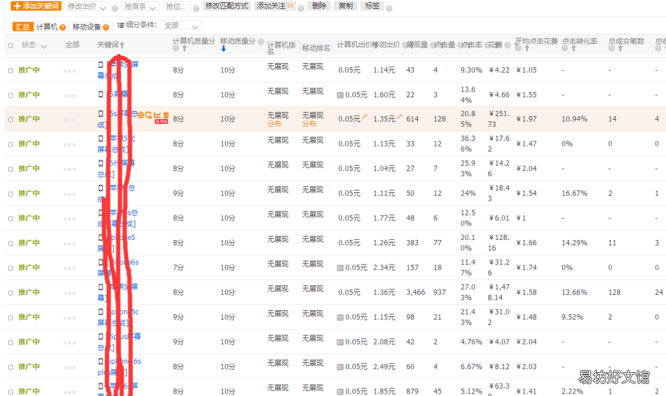Click the 修改匹配方式 button
Viewport: 666px width, 396px height.
pyautogui.click(x=227, y=6)
